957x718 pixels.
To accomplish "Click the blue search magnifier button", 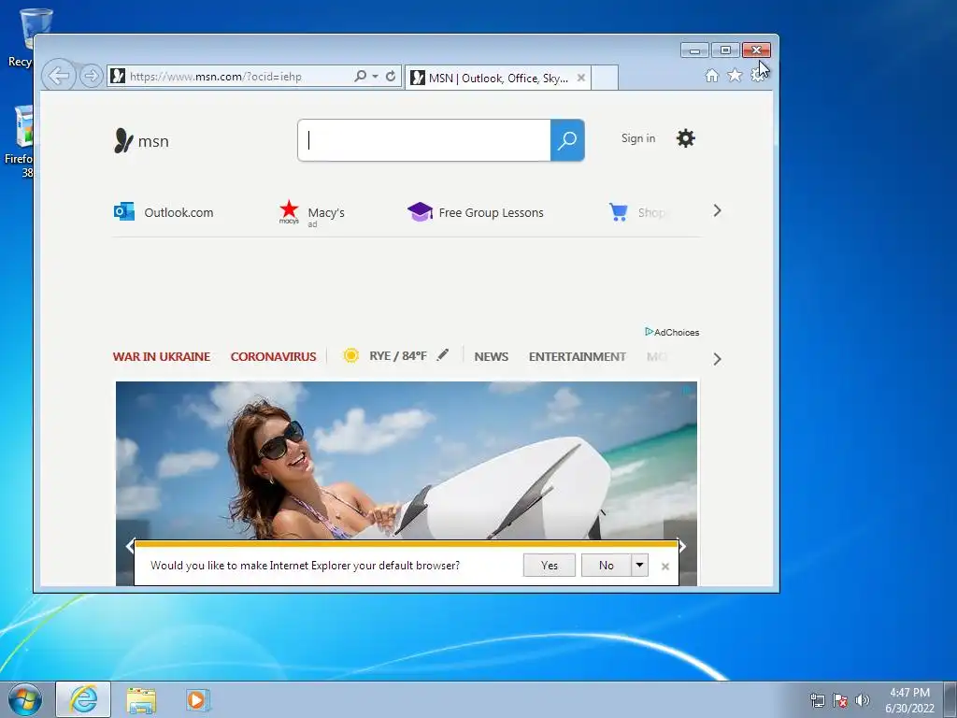I will [x=567, y=140].
